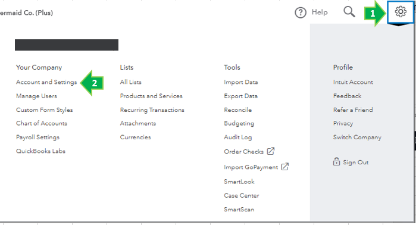416x225 pixels.
Task: Open Custom Form Styles
Action: (44, 110)
